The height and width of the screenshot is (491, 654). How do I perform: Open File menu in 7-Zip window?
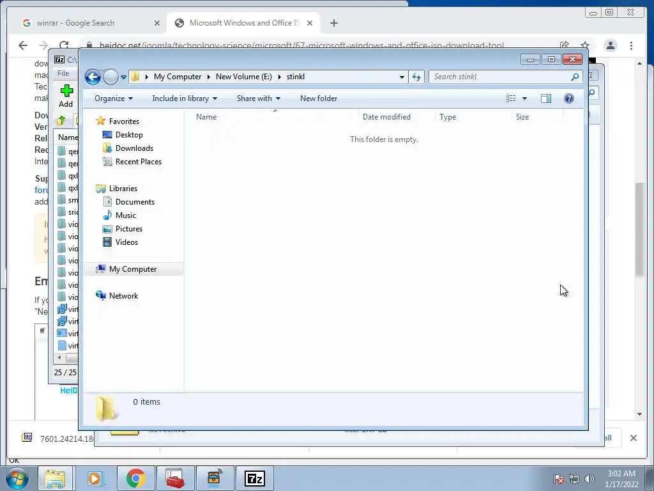(x=63, y=74)
